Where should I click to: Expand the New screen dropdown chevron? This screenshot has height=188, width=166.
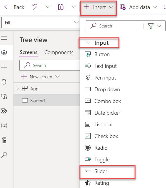coord(57,77)
